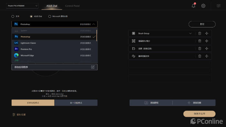The width and height of the screenshot is (226, 127).
Task: Click the Microsoft Edge app icon
Action: [x=16, y=55]
